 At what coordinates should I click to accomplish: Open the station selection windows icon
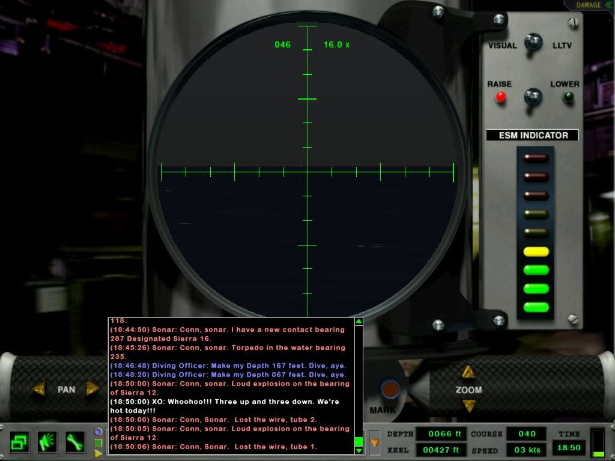19,442
